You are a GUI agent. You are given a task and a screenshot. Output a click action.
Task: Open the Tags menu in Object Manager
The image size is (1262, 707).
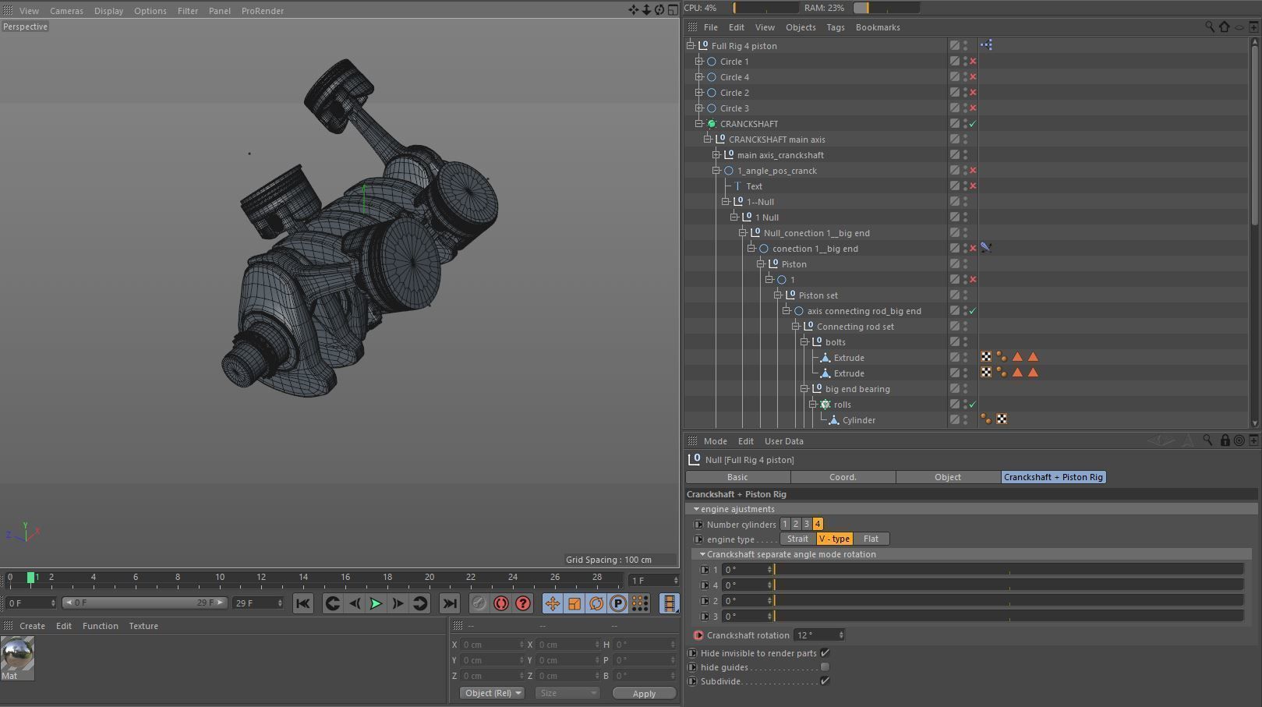[x=836, y=27]
